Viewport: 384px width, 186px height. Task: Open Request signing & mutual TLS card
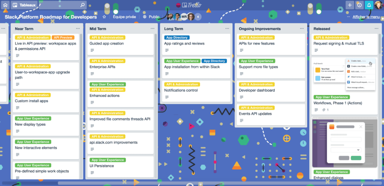tap(345, 44)
